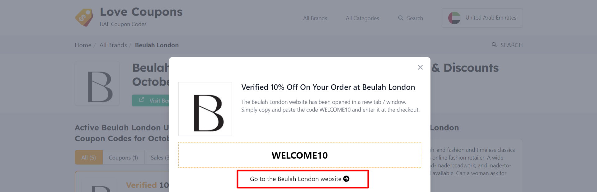The height and width of the screenshot is (192, 597).
Task: Click the external-link icon on the Visit button
Action: (x=142, y=100)
